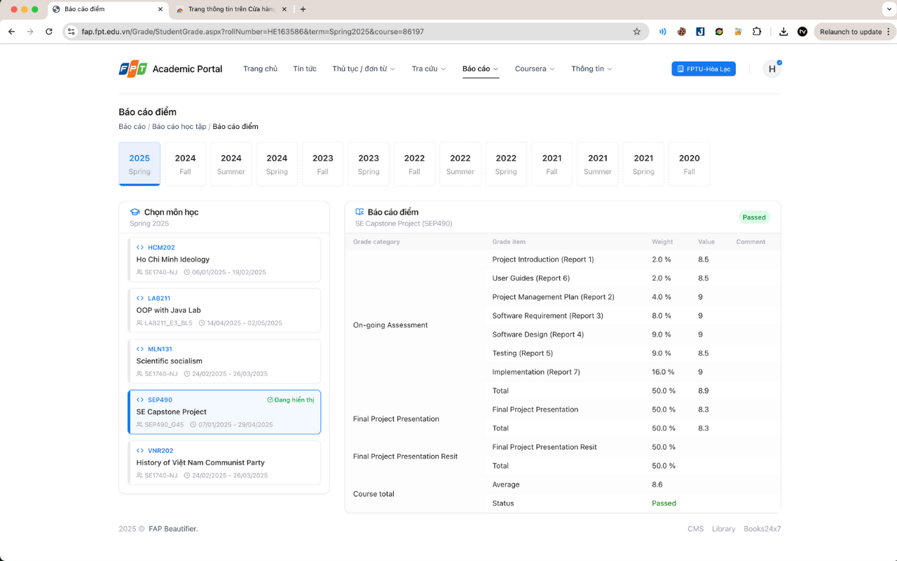The image size is (897, 561).
Task: Close the Trang thông tin browser tab
Action: [284, 9]
